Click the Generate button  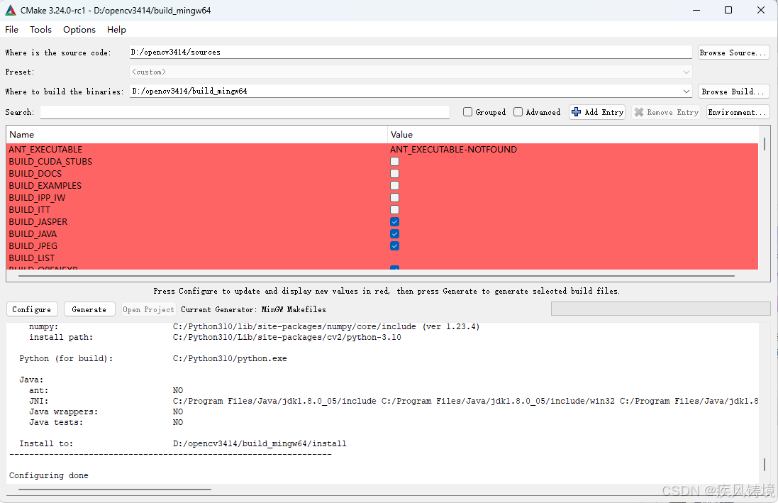[89, 309]
